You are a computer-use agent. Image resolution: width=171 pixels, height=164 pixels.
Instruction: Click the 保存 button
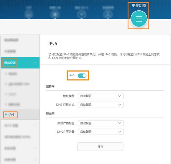100,147
